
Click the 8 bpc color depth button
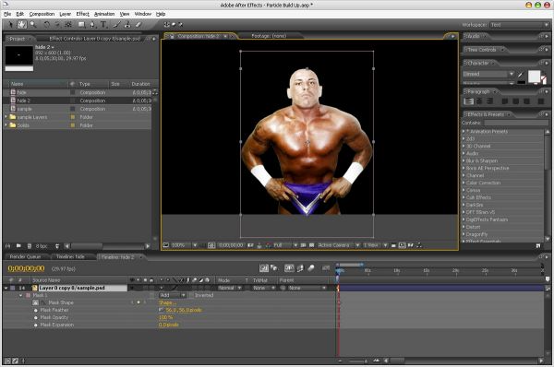42,245
